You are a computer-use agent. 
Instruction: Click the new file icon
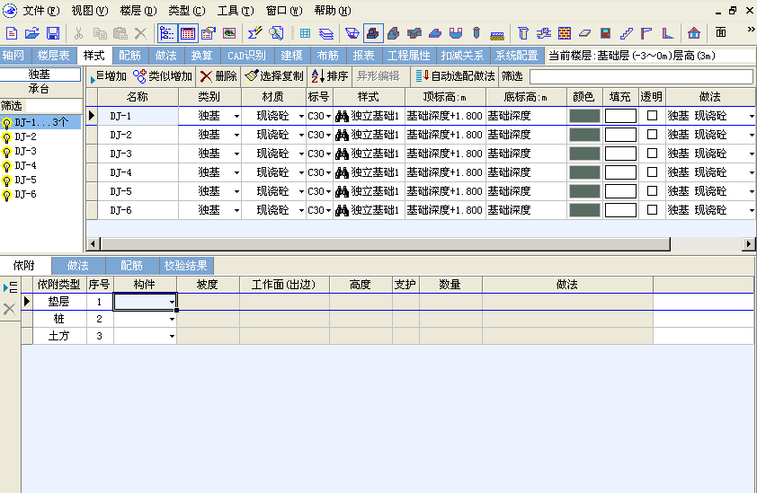[x=12, y=33]
